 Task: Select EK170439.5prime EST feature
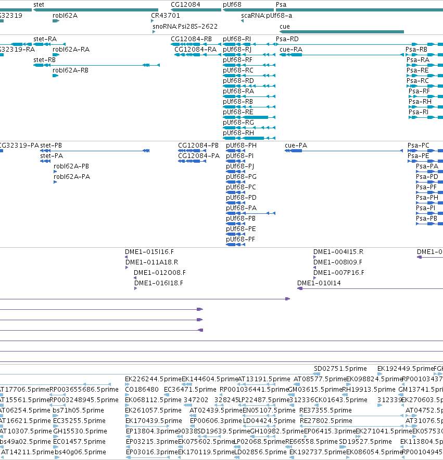click(x=147, y=426)
